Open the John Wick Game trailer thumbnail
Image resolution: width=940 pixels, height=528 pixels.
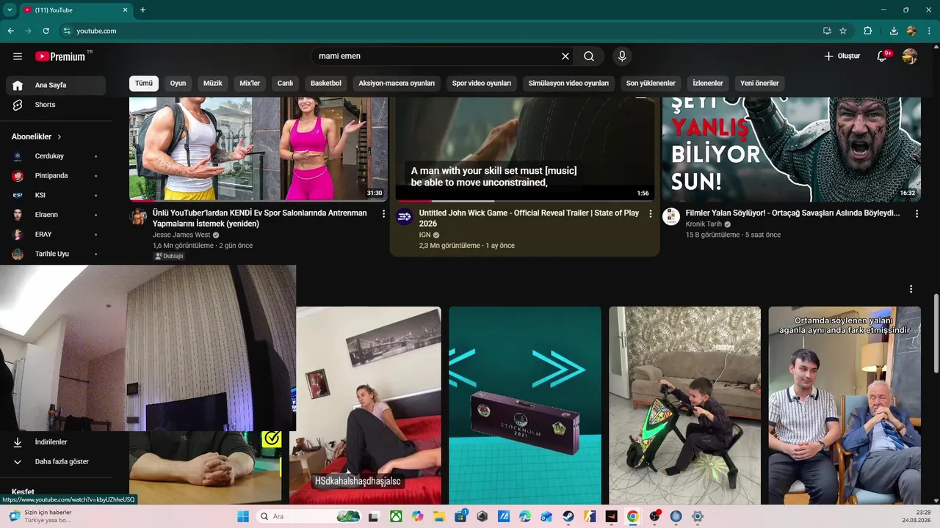(x=524, y=149)
